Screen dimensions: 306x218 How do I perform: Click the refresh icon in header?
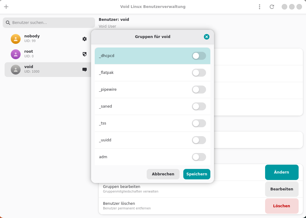[x=272, y=7]
